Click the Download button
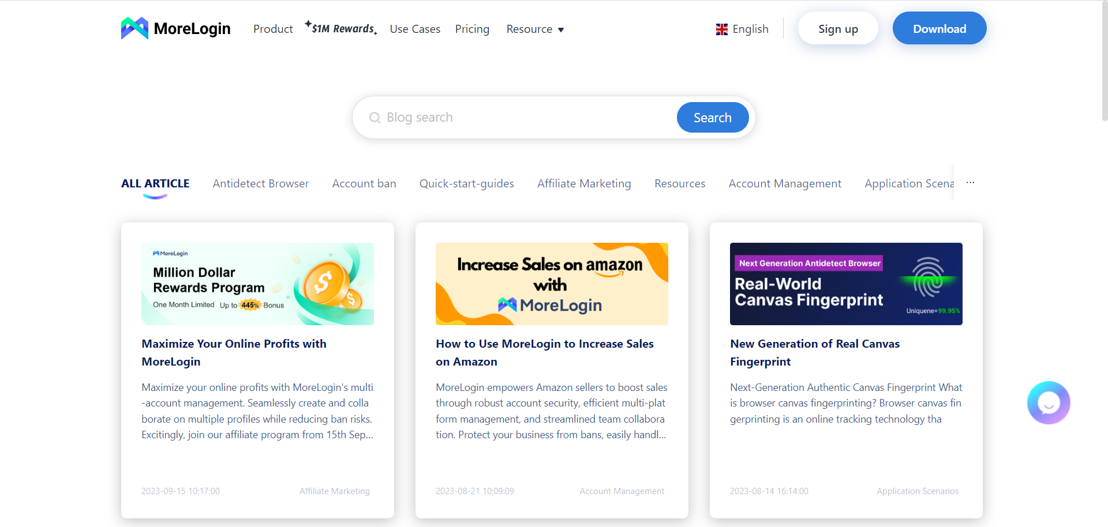The width and height of the screenshot is (1108, 527). 939,28
